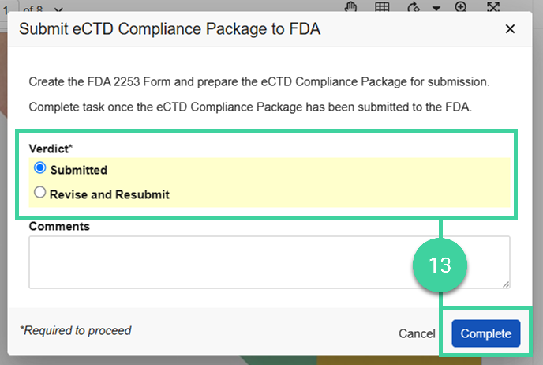The height and width of the screenshot is (365, 543).
Task: Expand the rotate options dropdown arrow
Action: pos(436,7)
